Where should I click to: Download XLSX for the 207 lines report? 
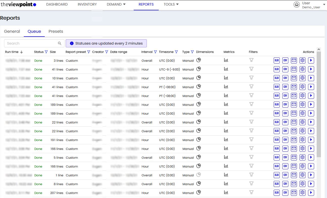tap(277, 193)
